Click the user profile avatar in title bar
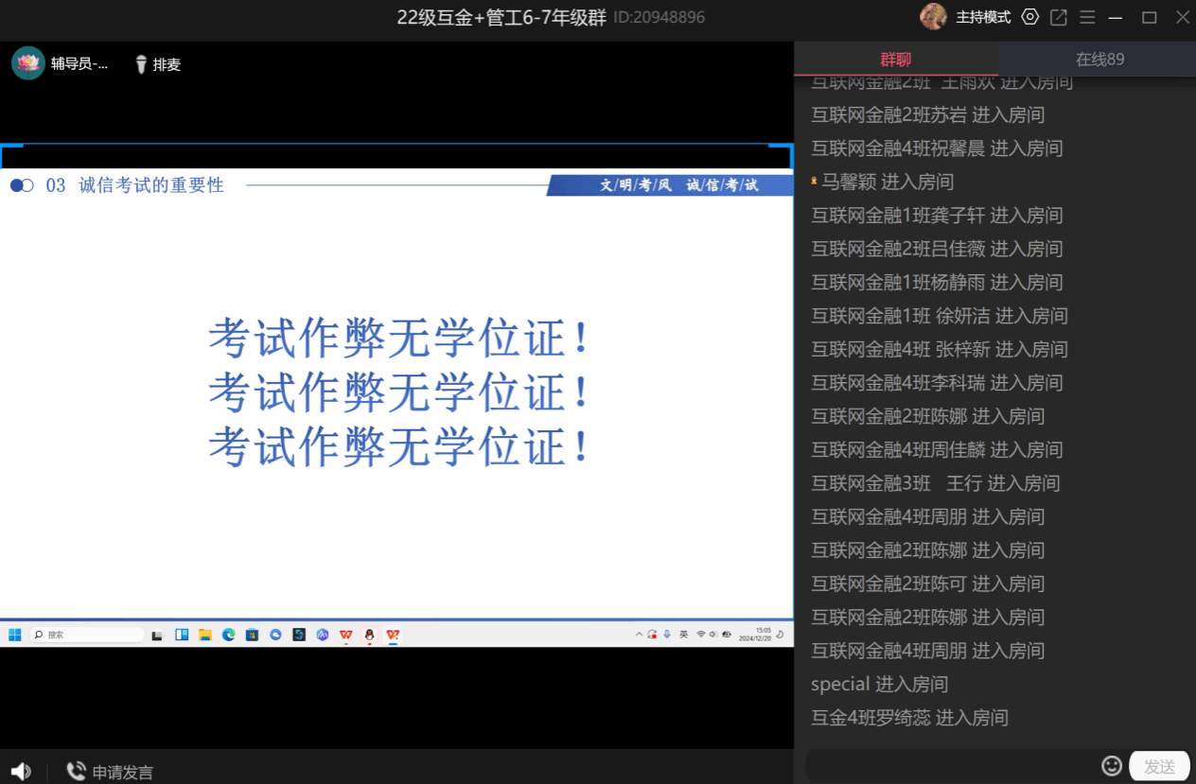This screenshot has width=1196, height=784. [934, 17]
